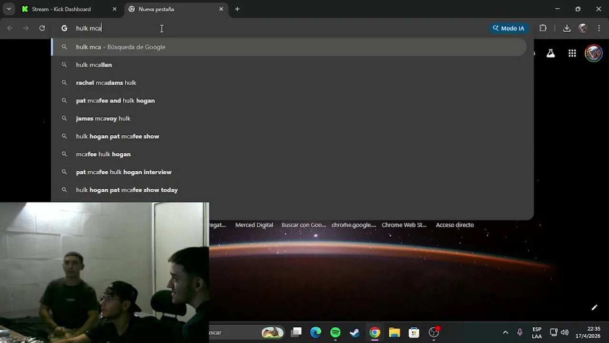Image resolution: width=609 pixels, height=343 pixels.
Task: Launch Microsoft Edge from taskbar
Action: (316, 332)
